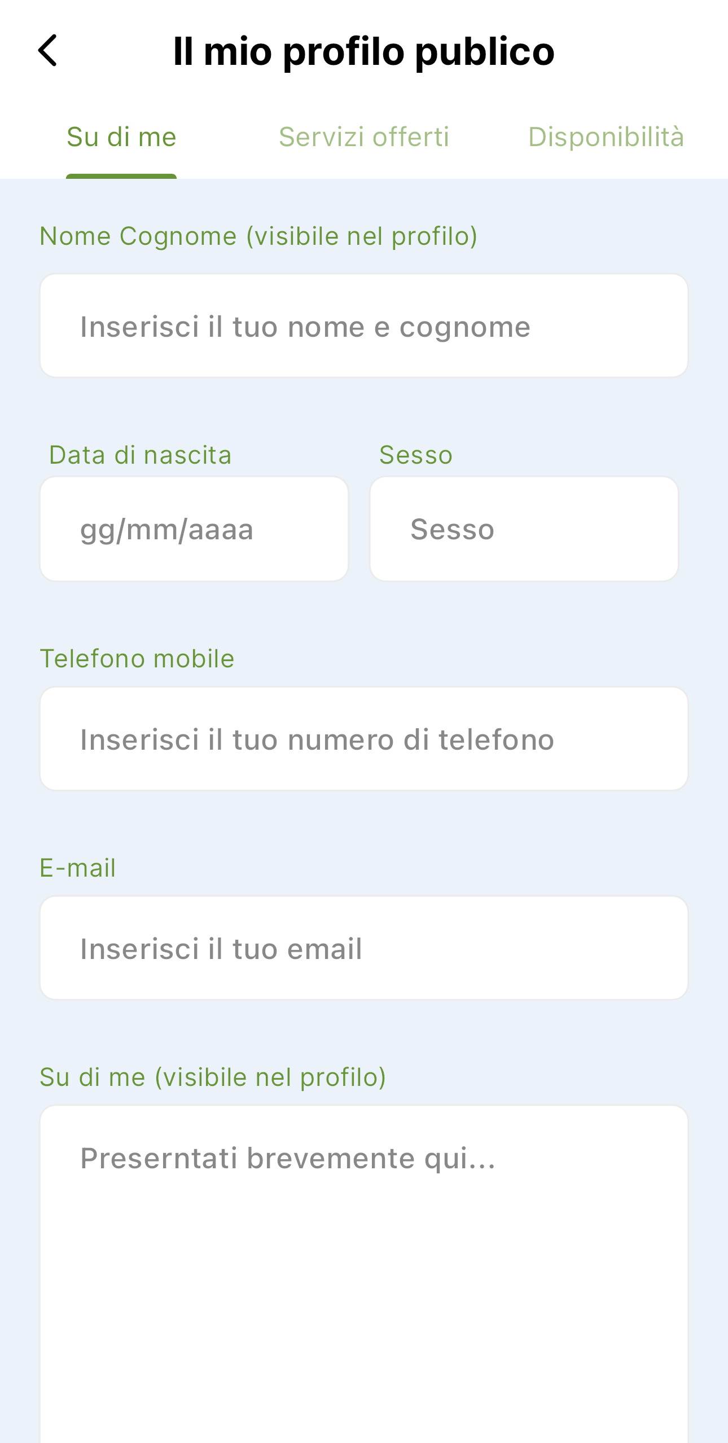The width and height of the screenshot is (728, 1443).
Task: Click the Su di me (visibile nel profilo) label
Action: [x=213, y=1077]
